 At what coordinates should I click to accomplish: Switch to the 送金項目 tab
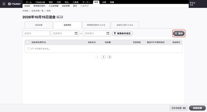tap(67, 25)
